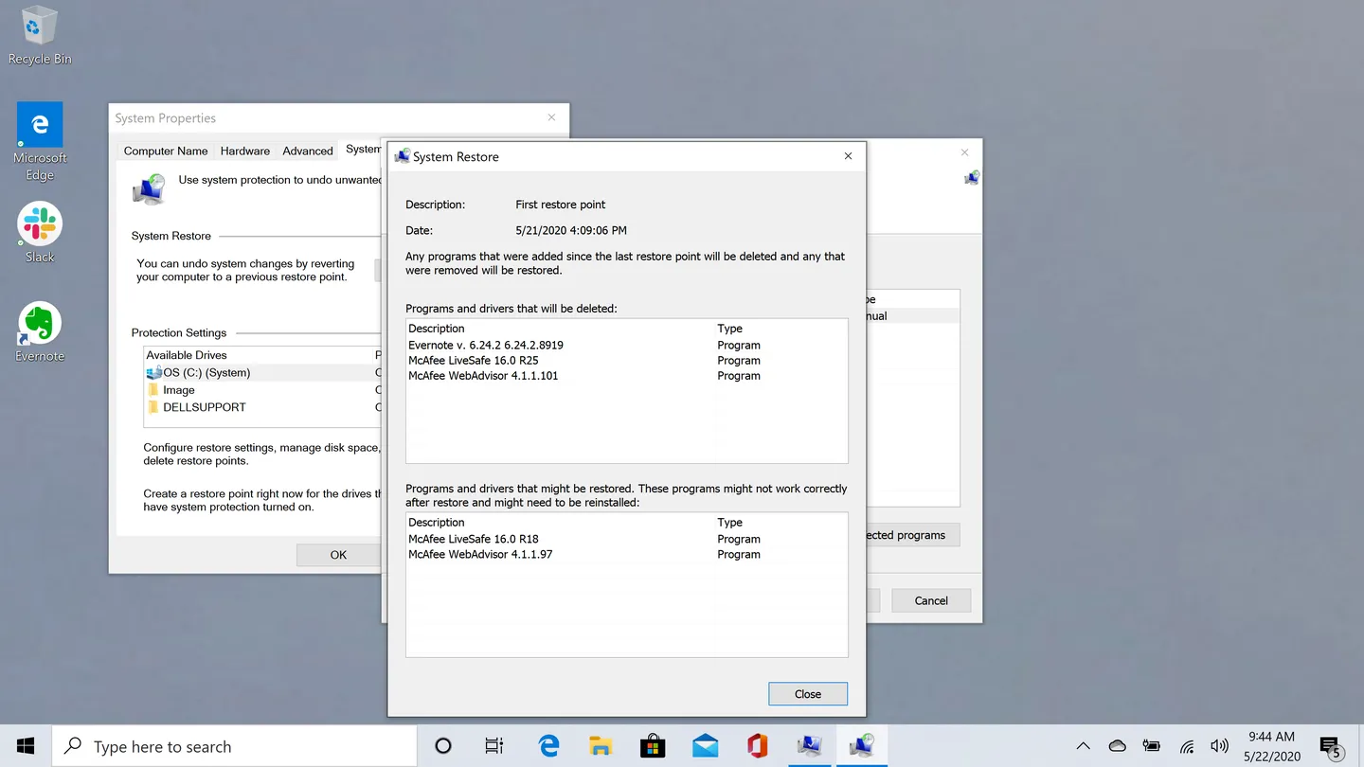Click Cancel in the restore wizard

click(x=931, y=600)
